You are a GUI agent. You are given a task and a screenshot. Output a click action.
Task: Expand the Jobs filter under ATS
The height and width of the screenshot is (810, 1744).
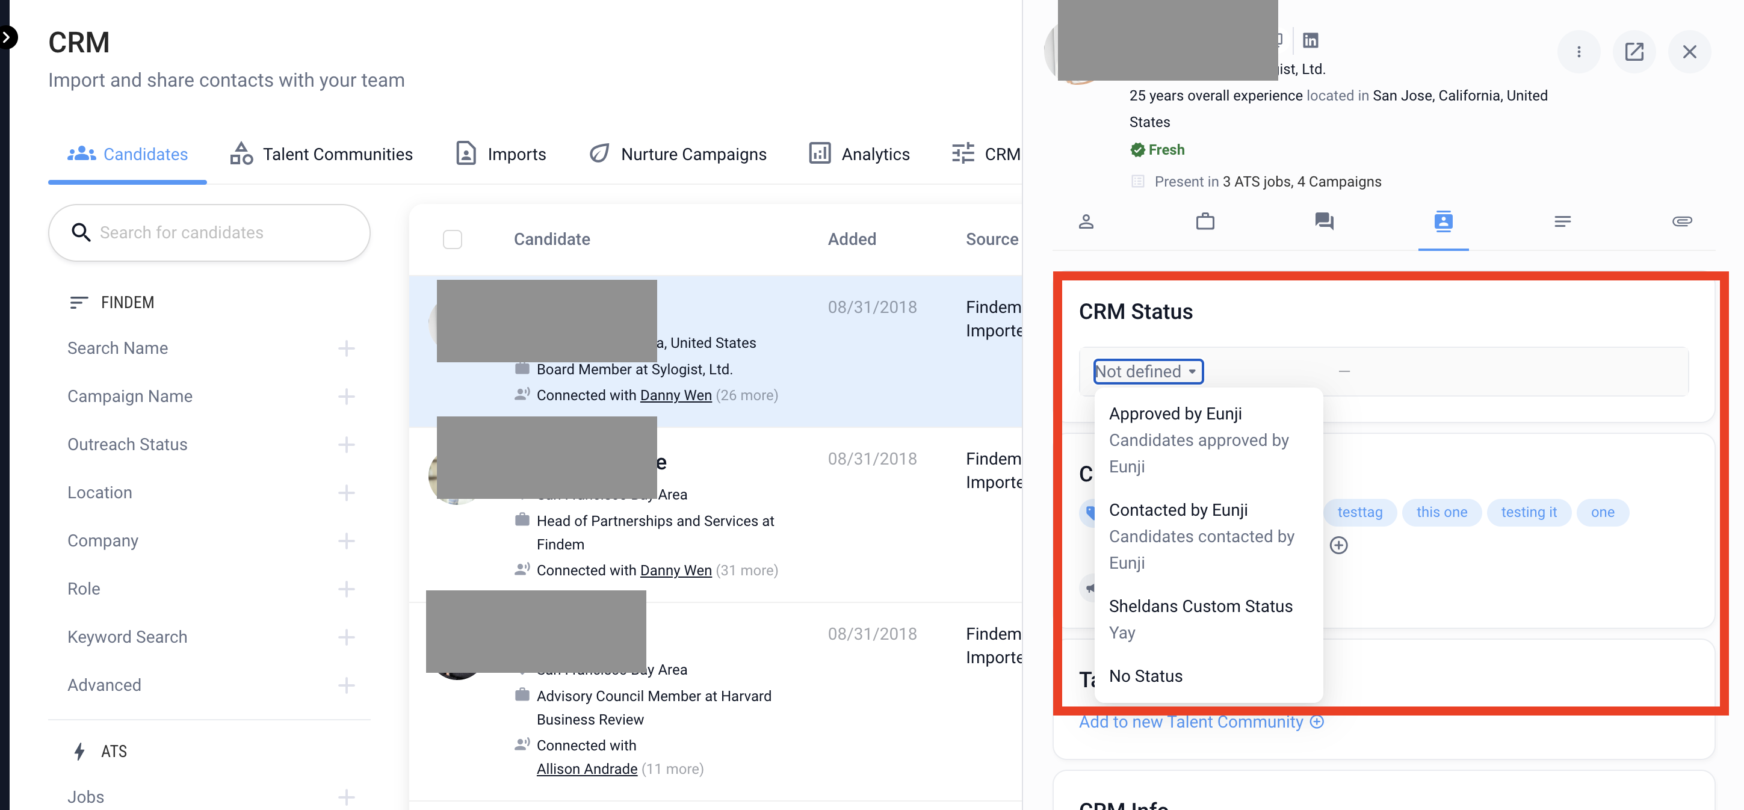(346, 796)
